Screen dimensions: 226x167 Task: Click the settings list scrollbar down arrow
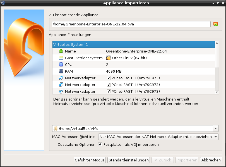(x=217, y=92)
